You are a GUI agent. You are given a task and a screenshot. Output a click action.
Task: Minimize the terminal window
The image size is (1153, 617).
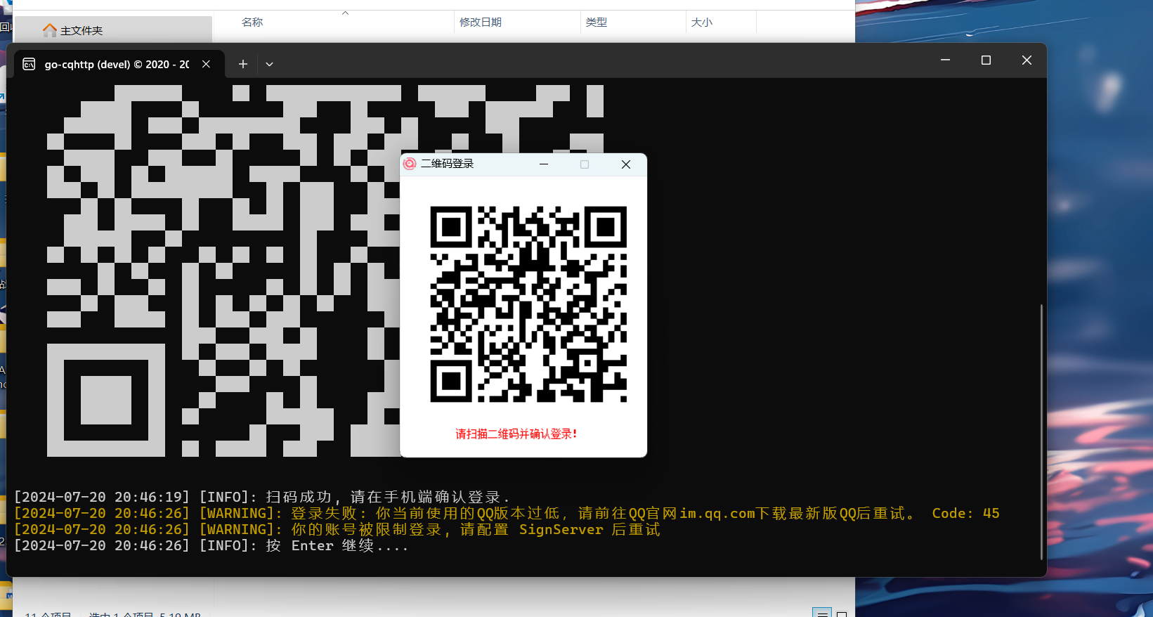click(945, 60)
